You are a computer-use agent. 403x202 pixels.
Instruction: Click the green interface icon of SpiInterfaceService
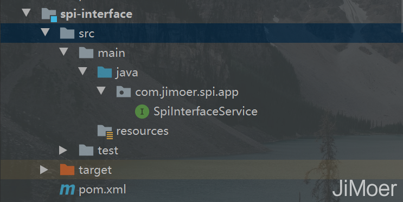tap(142, 112)
